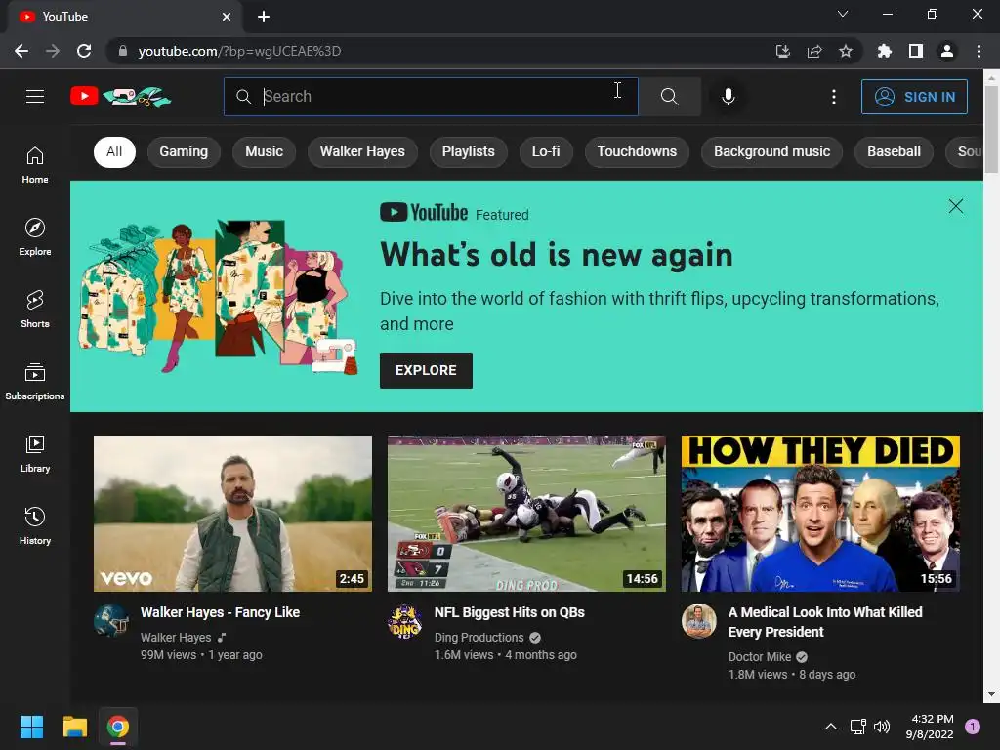Select the All filter chip

(115, 151)
